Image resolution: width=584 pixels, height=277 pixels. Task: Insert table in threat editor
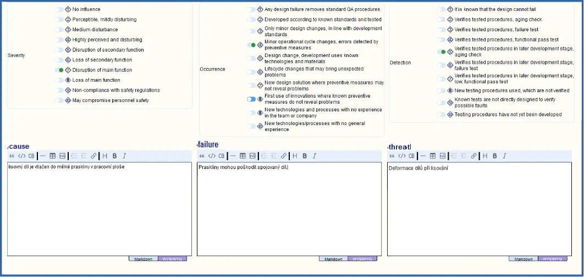[x=432, y=156]
